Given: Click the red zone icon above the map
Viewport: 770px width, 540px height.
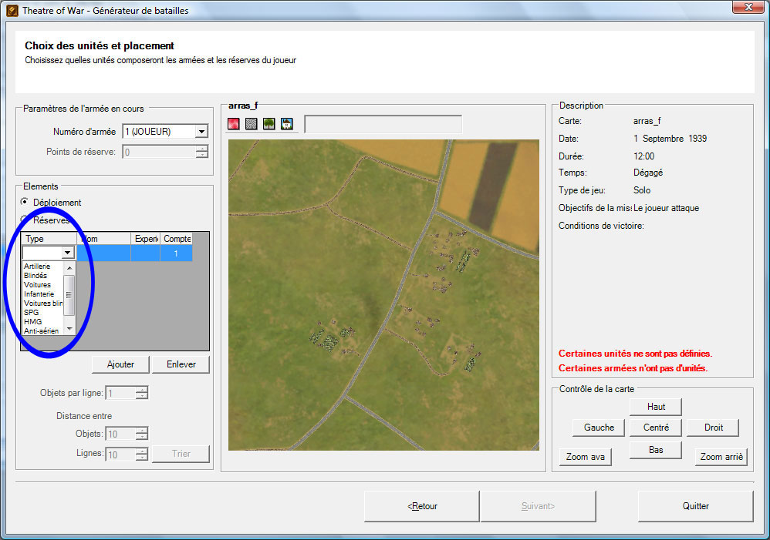Looking at the screenshot, I should [234, 124].
